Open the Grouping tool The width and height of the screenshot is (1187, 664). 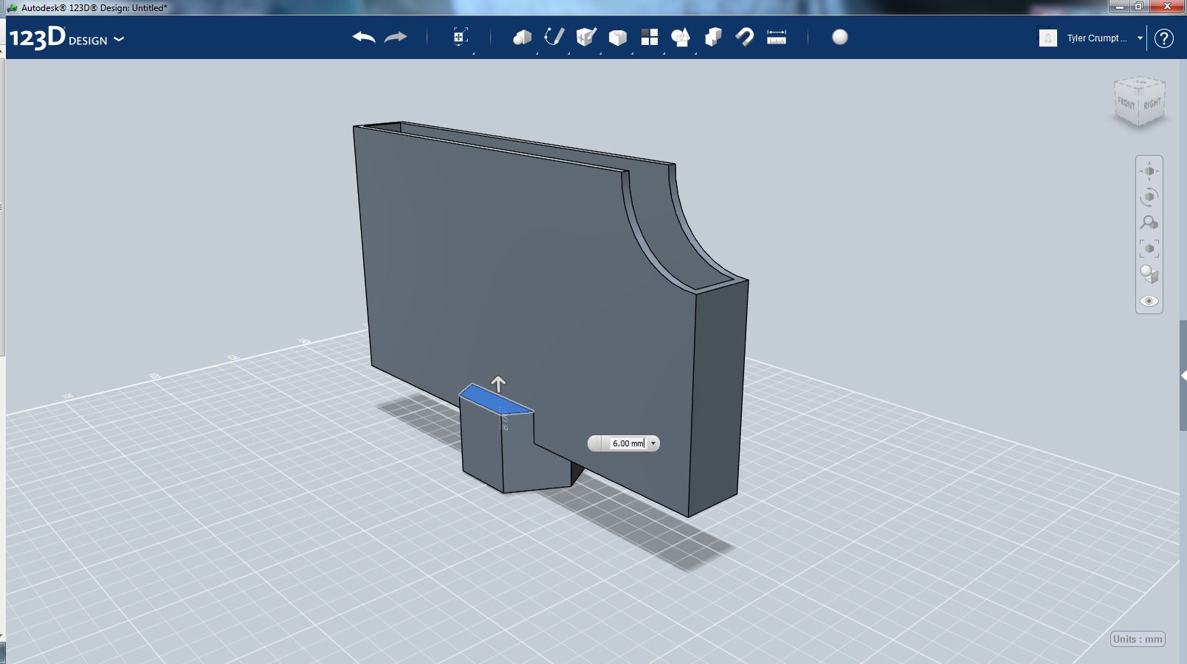(681, 37)
